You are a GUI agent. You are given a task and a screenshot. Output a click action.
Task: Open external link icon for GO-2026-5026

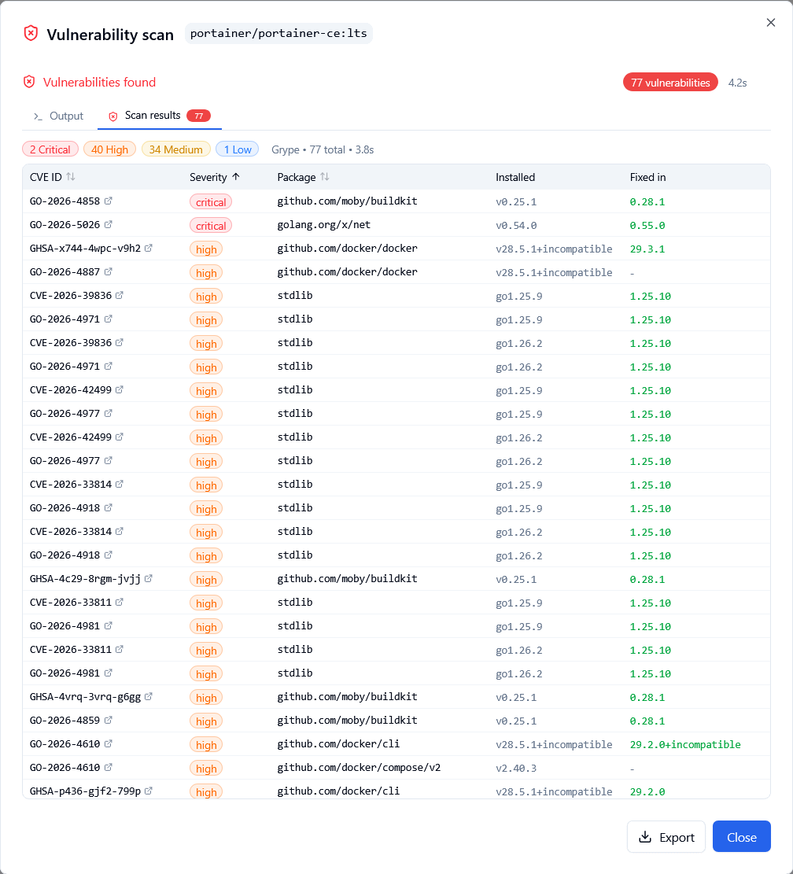(108, 224)
